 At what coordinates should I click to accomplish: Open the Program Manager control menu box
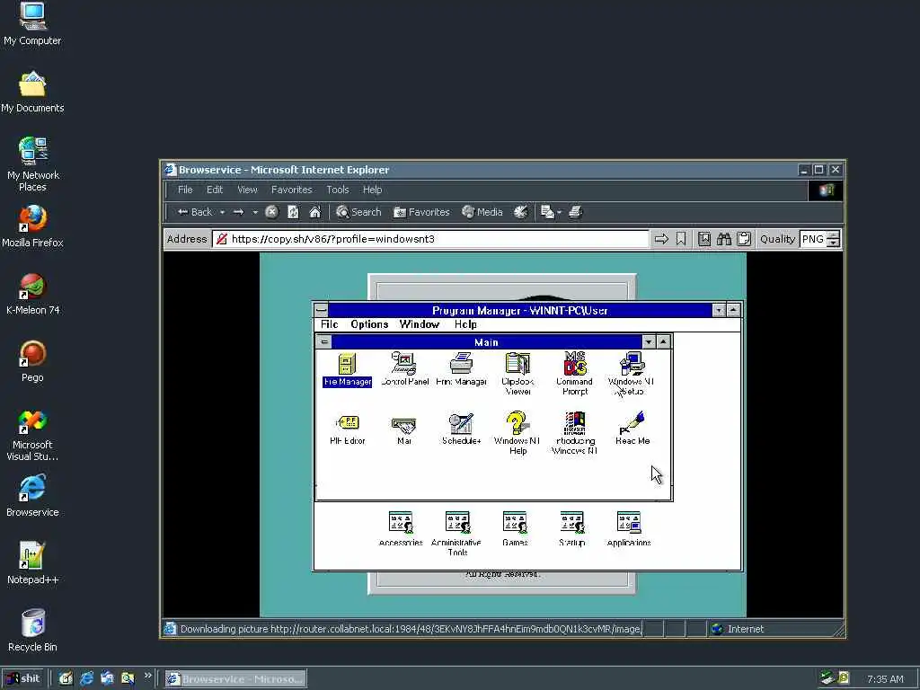point(321,310)
